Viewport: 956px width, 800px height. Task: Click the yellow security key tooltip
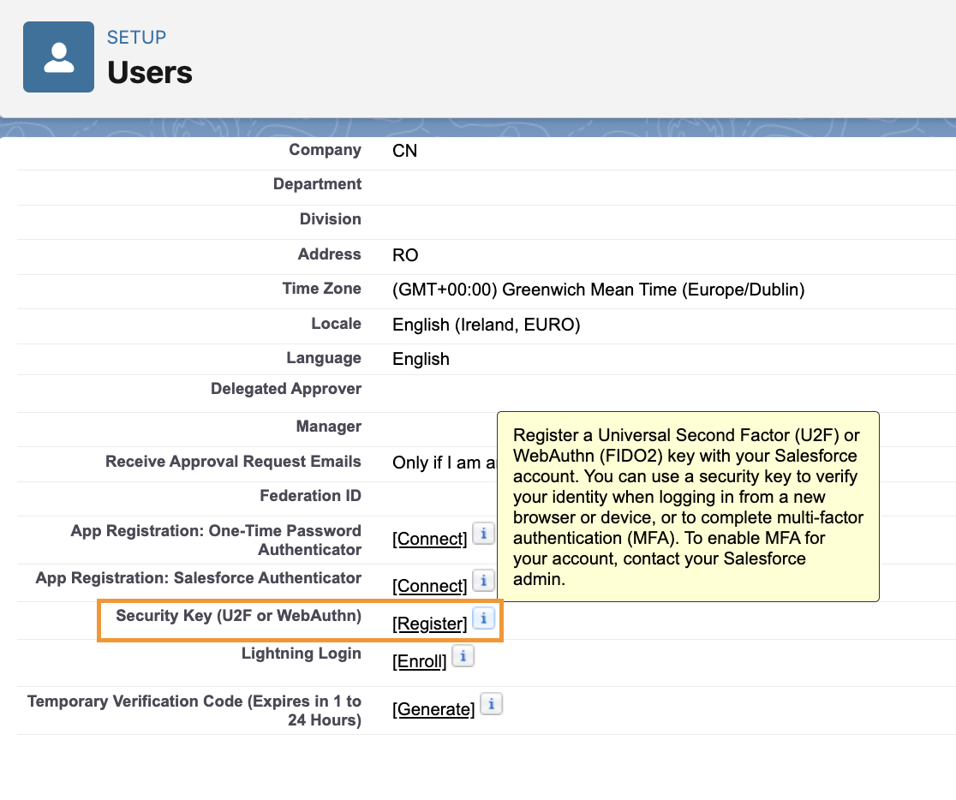click(x=689, y=507)
